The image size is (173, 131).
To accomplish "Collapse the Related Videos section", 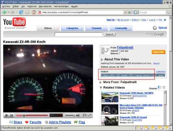I will click(101, 88).
